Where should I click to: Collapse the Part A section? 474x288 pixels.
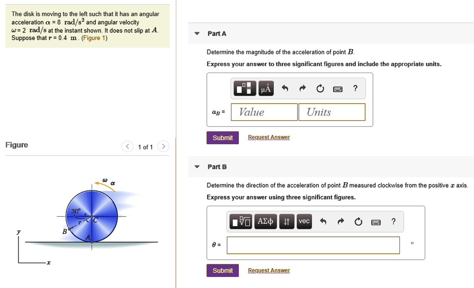click(x=196, y=33)
